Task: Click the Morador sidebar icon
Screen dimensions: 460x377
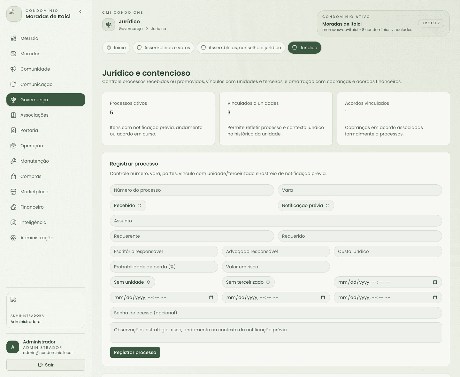Action: tap(13, 54)
